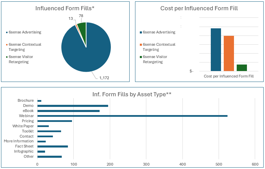Select the Toolkit bar
The width and height of the screenshot is (265, 169).
(x=49, y=131)
